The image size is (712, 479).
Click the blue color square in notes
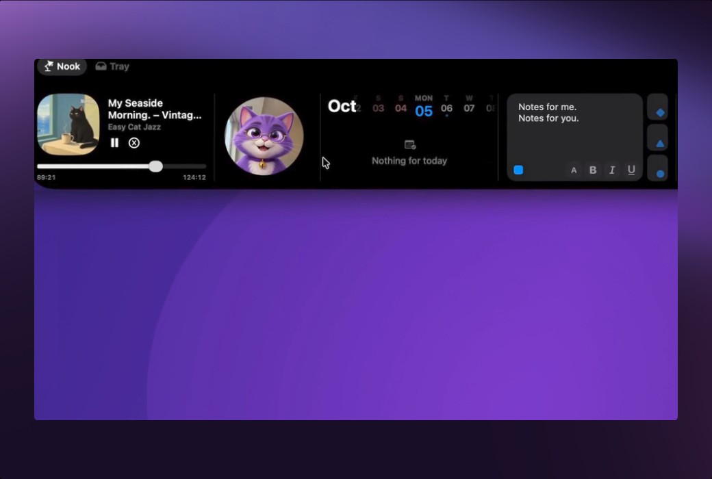tap(518, 170)
